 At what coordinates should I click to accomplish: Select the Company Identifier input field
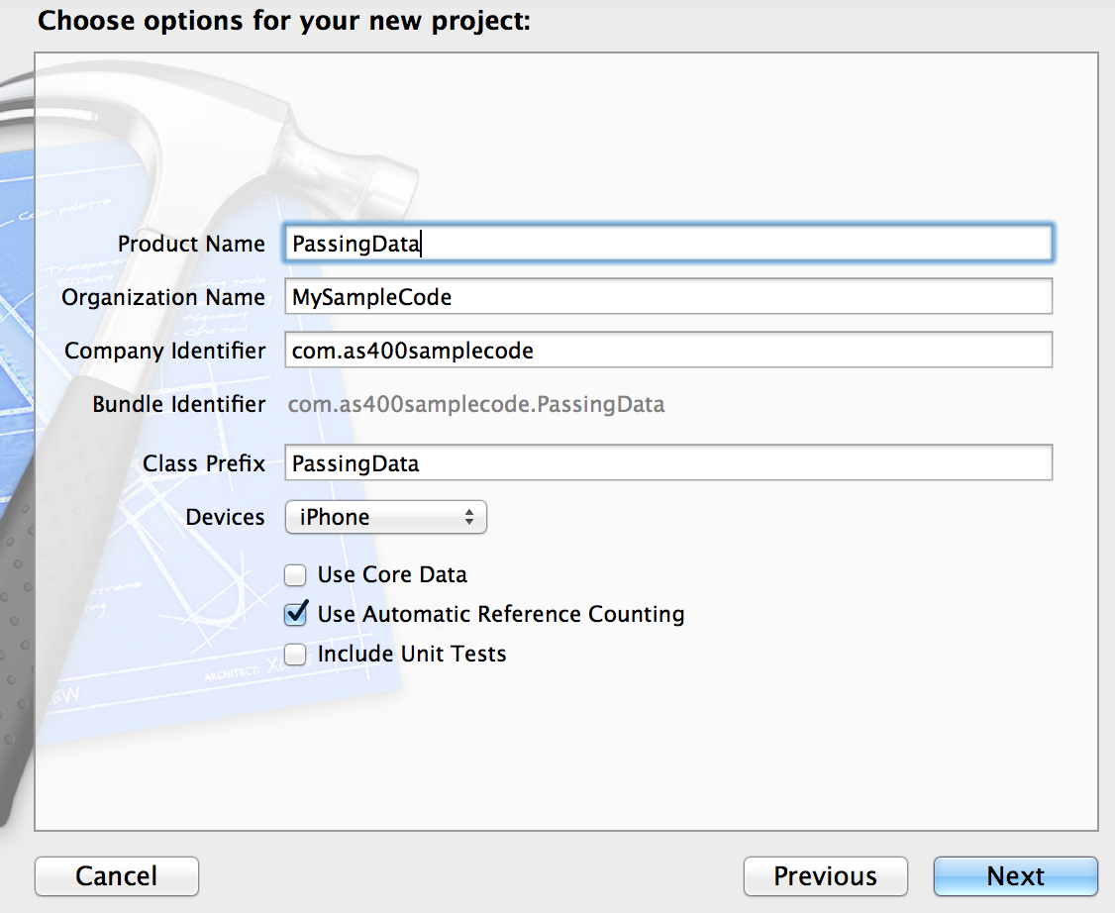668,350
